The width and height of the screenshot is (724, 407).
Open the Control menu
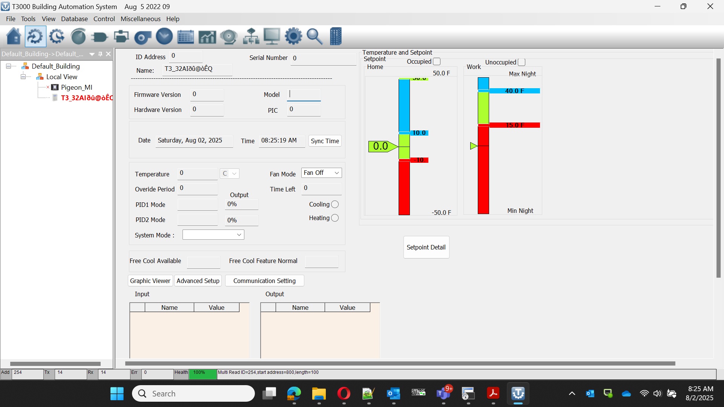click(x=104, y=19)
